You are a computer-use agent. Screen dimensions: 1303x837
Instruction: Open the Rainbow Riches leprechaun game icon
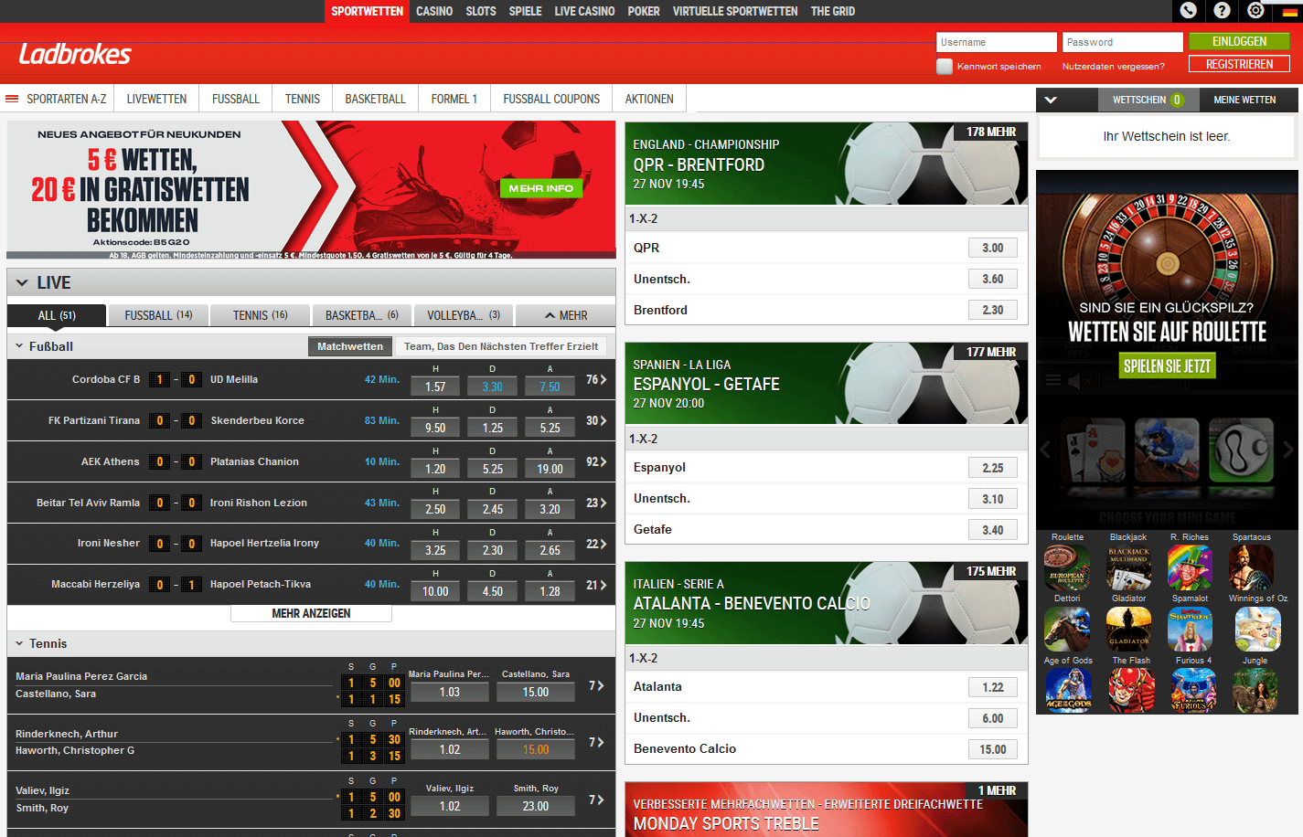1190,567
